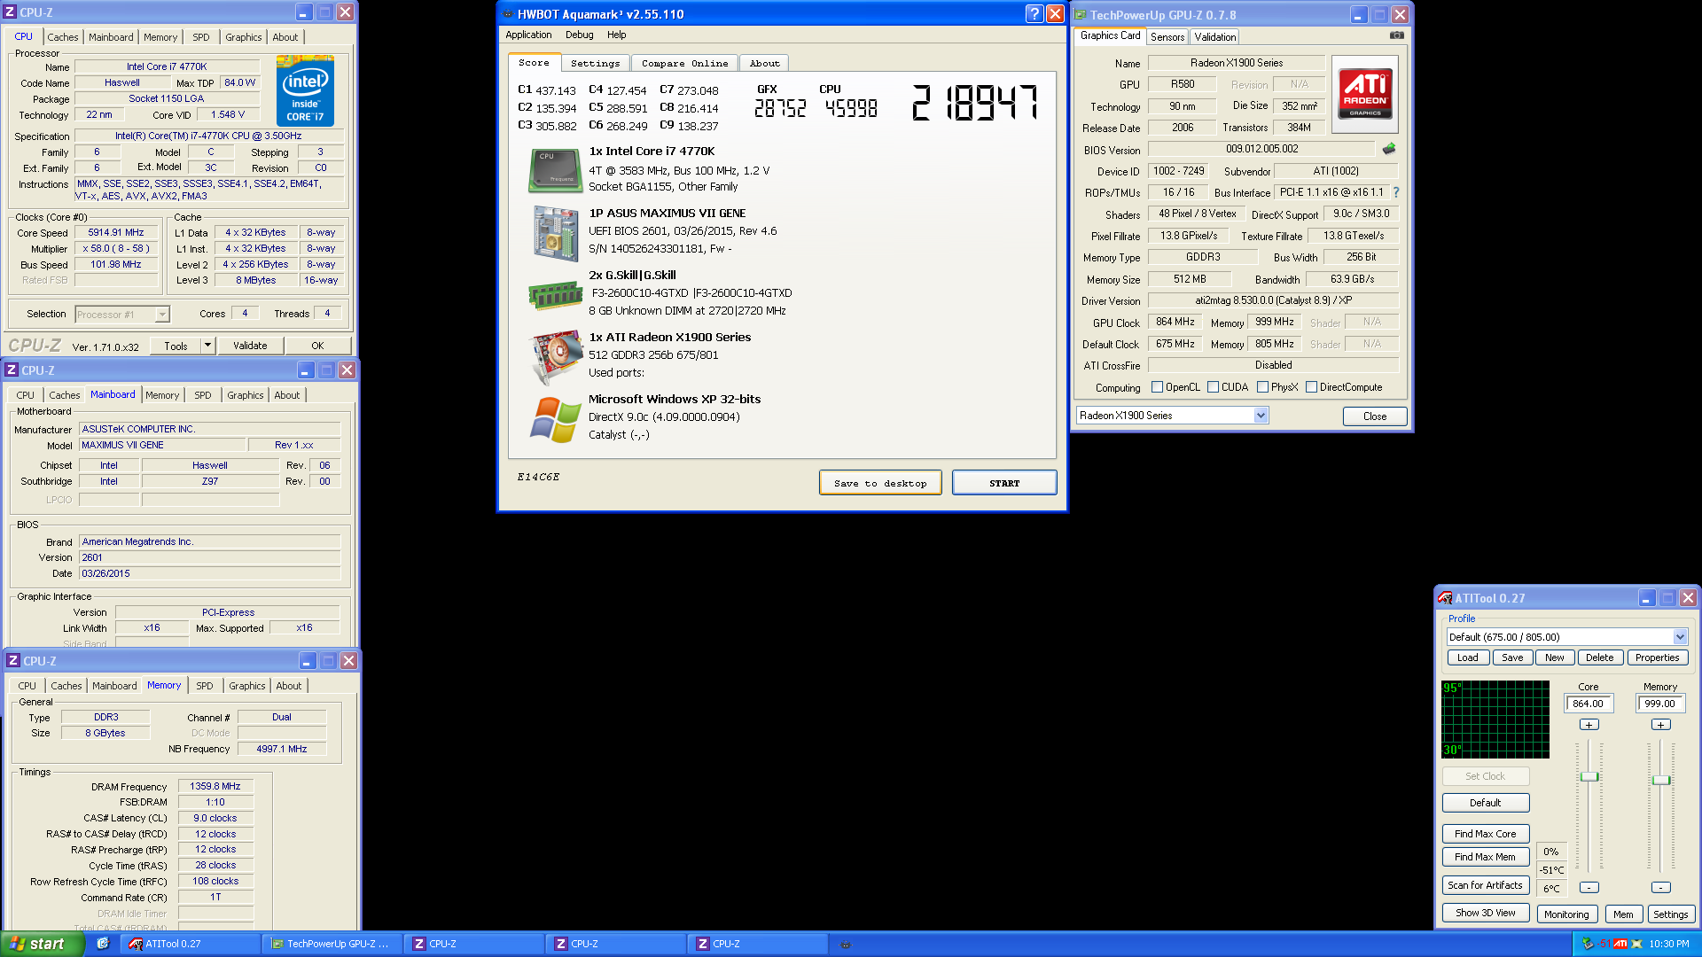Click the core clock plus button in ATITool
This screenshot has height=957, width=1702.
point(1589,725)
